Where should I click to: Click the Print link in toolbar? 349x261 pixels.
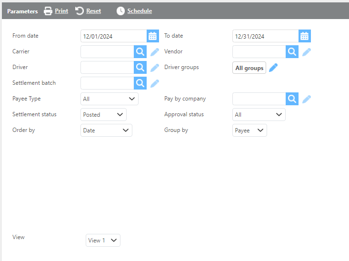point(61,11)
